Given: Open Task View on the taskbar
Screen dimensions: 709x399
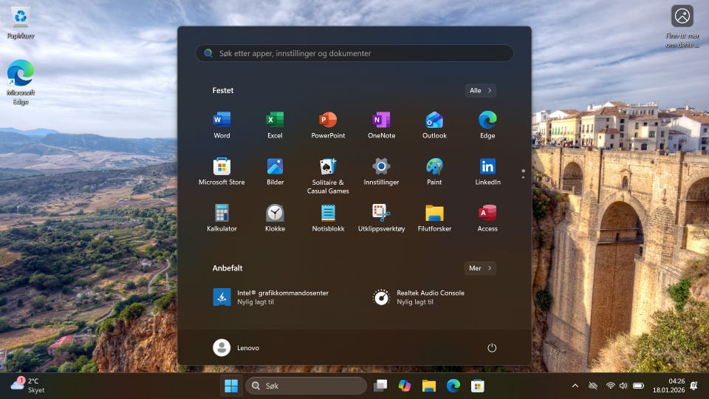Looking at the screenshot, I should [x=380, y=386].
